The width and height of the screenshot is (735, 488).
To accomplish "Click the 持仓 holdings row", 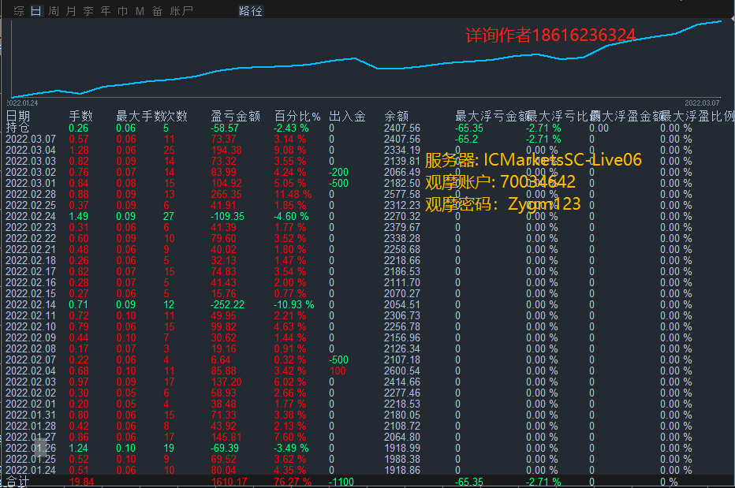I will point(18,128).
